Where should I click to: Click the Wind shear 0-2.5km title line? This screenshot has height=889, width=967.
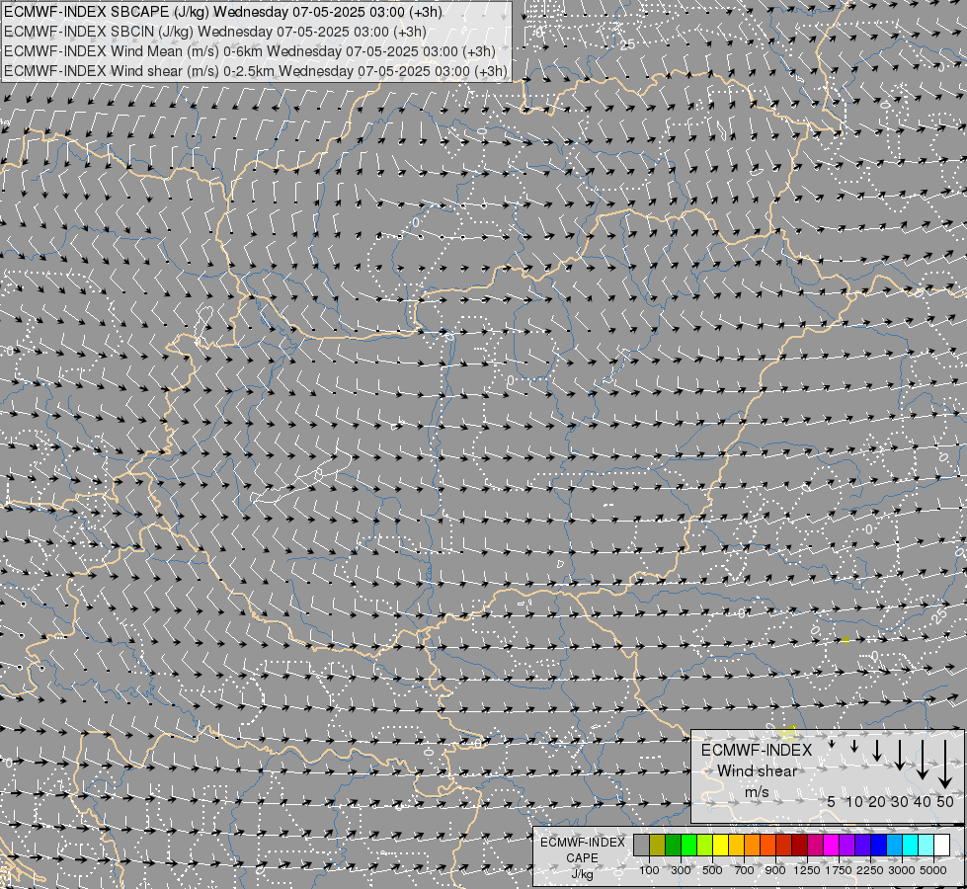coord(255,71)
